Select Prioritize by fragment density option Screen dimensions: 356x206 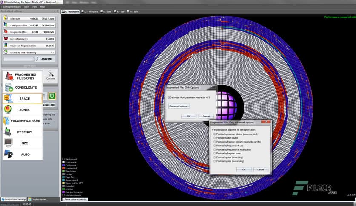click(x=215, y=142)
